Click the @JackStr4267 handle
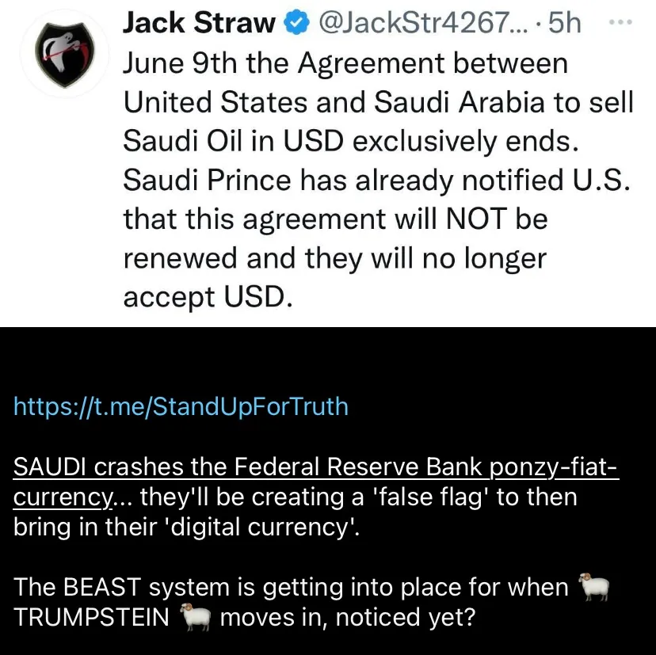The image size is (656, 655). [x=418, y=25]
